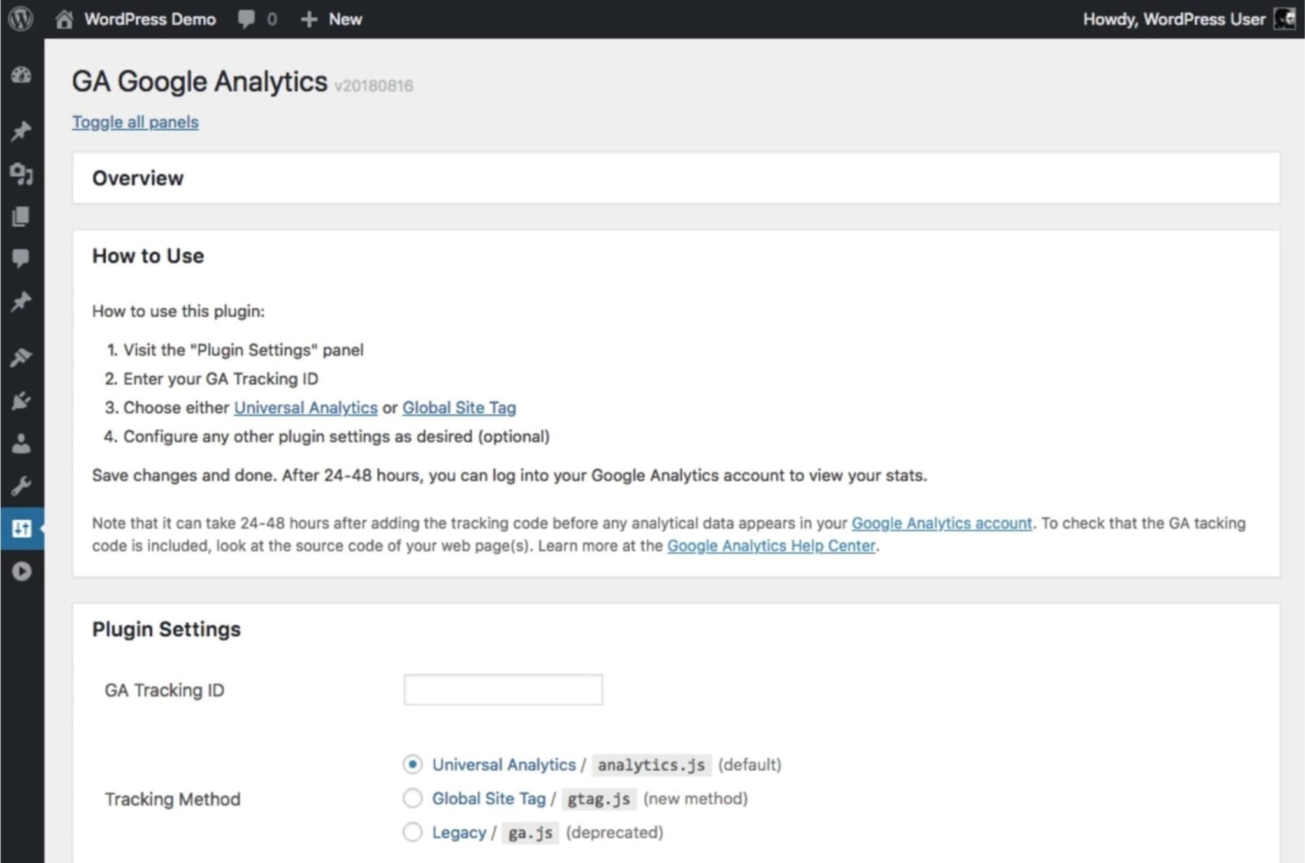Screen dimensions: 1305x863
Task: Focus the GA Tracking ID input field
Action: coord(503,690)
